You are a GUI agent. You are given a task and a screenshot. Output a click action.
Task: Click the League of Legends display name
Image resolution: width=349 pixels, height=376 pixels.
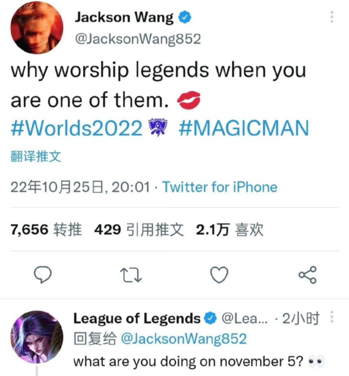pyautogui.click(x=137, y=318)
